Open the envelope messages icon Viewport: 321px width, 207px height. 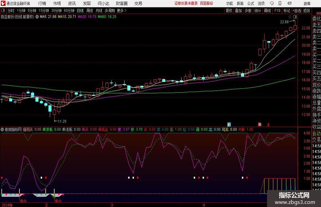point(289,3)
